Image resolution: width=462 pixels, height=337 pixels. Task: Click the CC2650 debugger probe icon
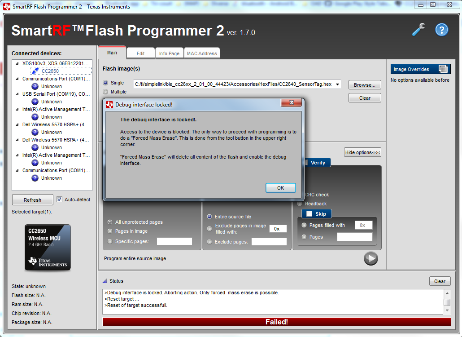coord(35,71)
